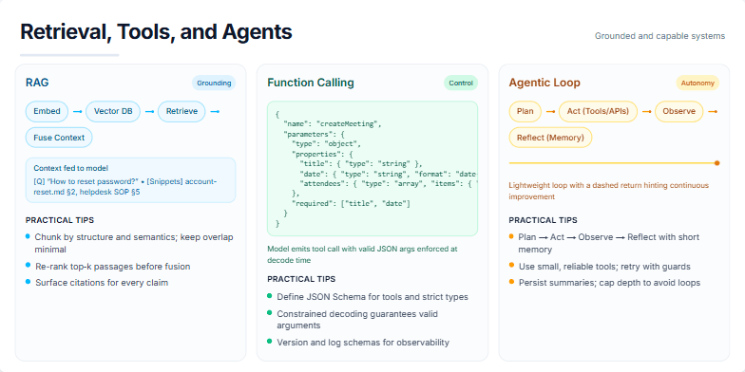Select the Reflect (Memory) pill
This screenshot has width=745, height=372.
550,138
